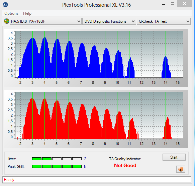195x186 pixels.
Task: Click the blue histogram peak at 14T
Action: 166,67
